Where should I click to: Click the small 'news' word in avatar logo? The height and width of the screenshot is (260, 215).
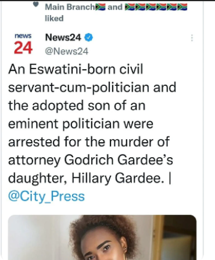click(x=23, y=36)
